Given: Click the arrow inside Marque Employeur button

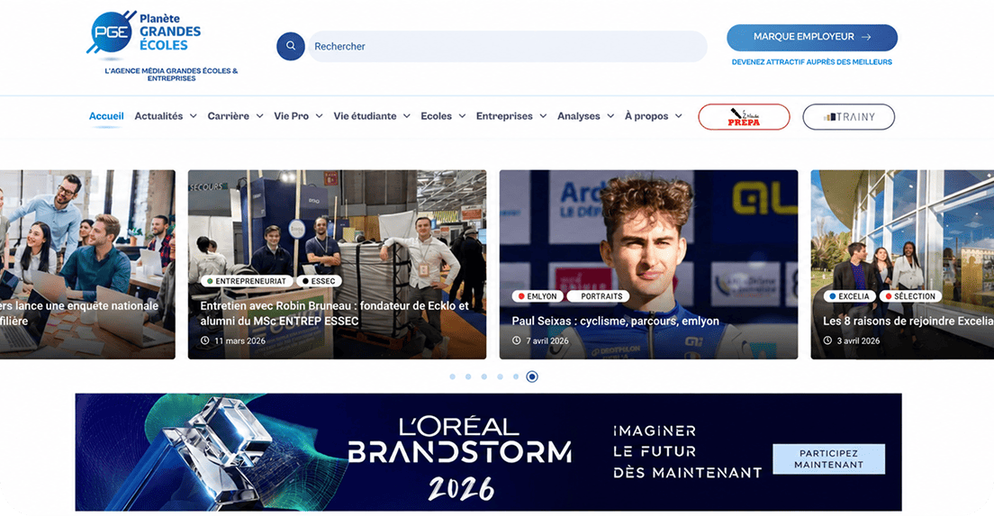Looking at the screenshot, I should tap(866, 38).
